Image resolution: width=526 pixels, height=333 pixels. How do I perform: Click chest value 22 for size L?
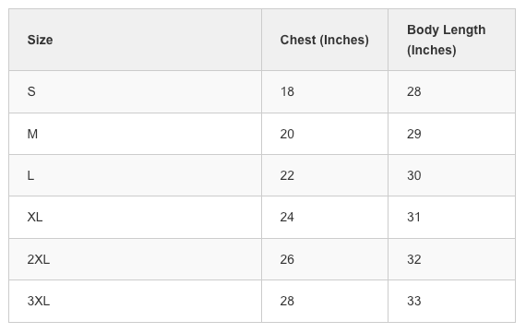pyautogui.click(x=287, y=175)
